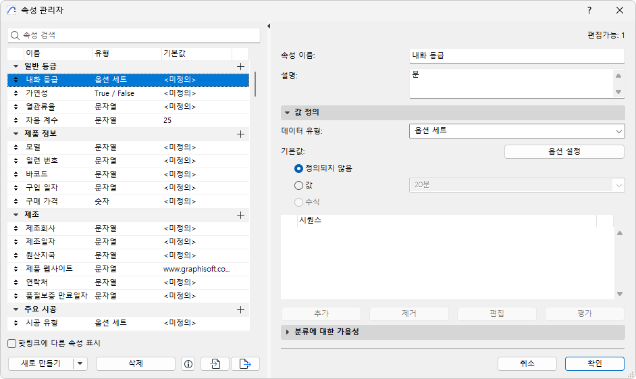The width and height of the screenshot is (636, 379).
Task: Collapse the 제품 정보 group
Action: (x=16, y=134)
